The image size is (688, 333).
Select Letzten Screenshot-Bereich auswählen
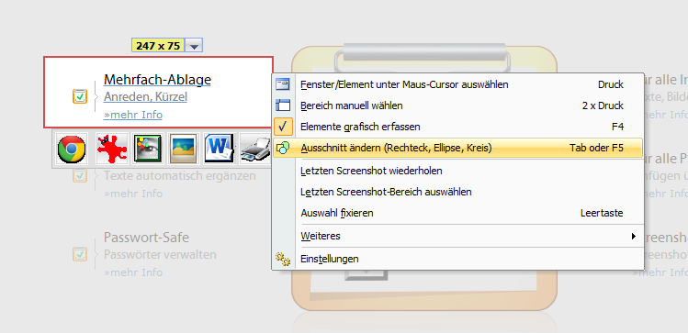click(x=457, y=192)
